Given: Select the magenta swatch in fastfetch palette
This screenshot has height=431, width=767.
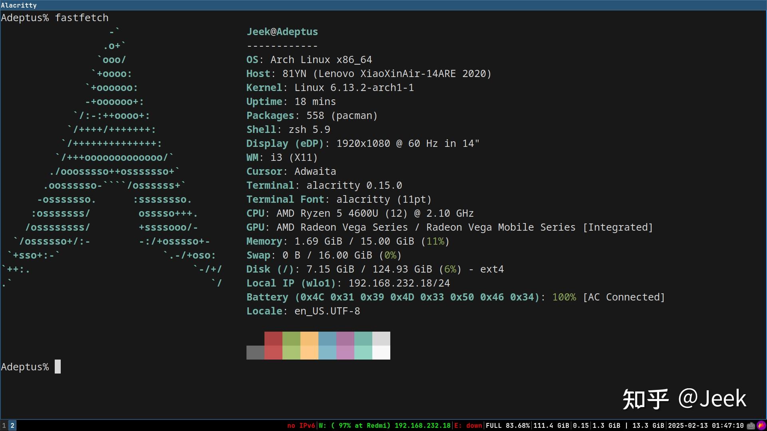Looking at the screenshot, I should (x=345, y=346).
